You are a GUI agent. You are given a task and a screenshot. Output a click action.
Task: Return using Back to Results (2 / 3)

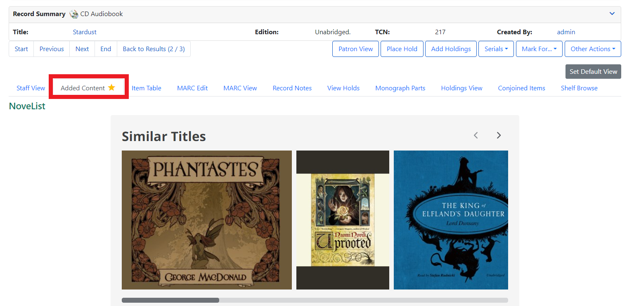click(x=154, y=49)
